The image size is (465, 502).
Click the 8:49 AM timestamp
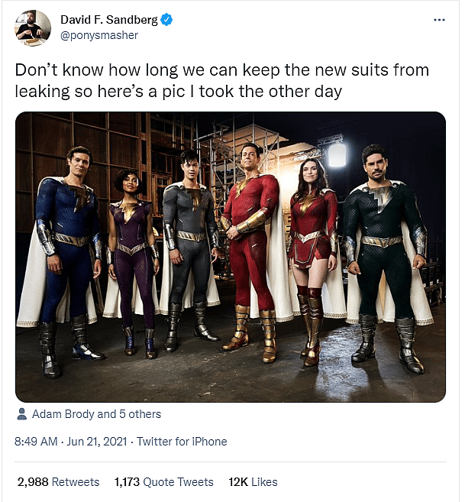coord(37,441)
